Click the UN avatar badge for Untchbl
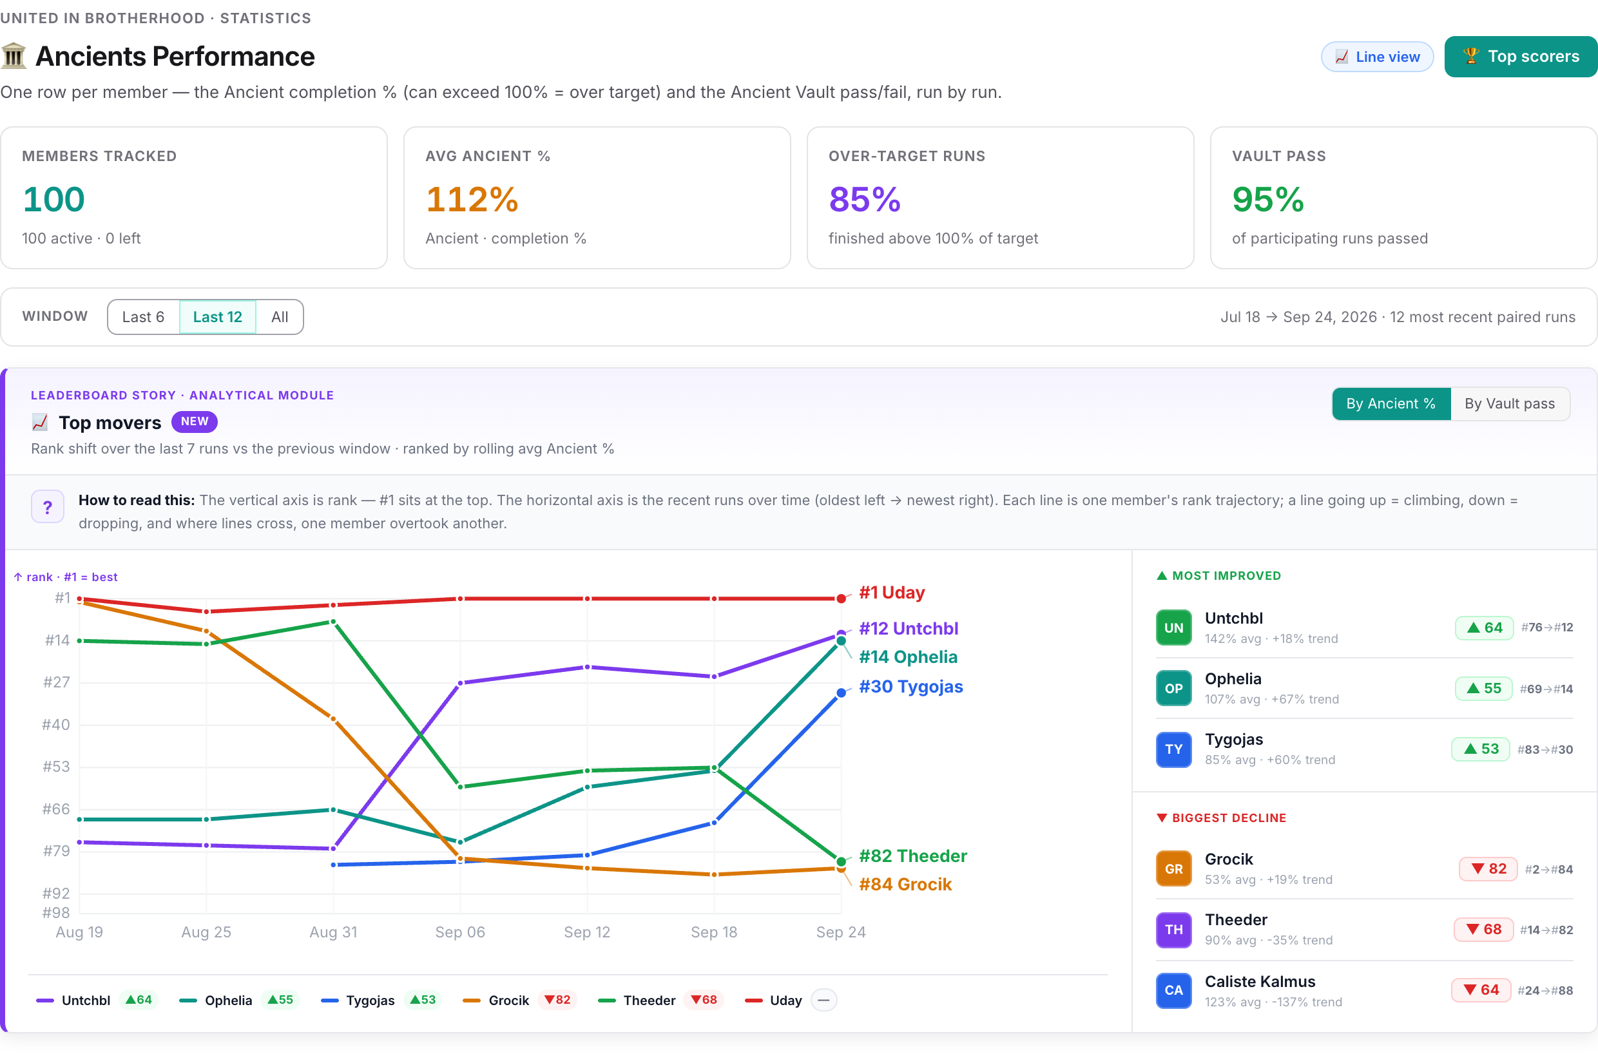 point(1174,628)
